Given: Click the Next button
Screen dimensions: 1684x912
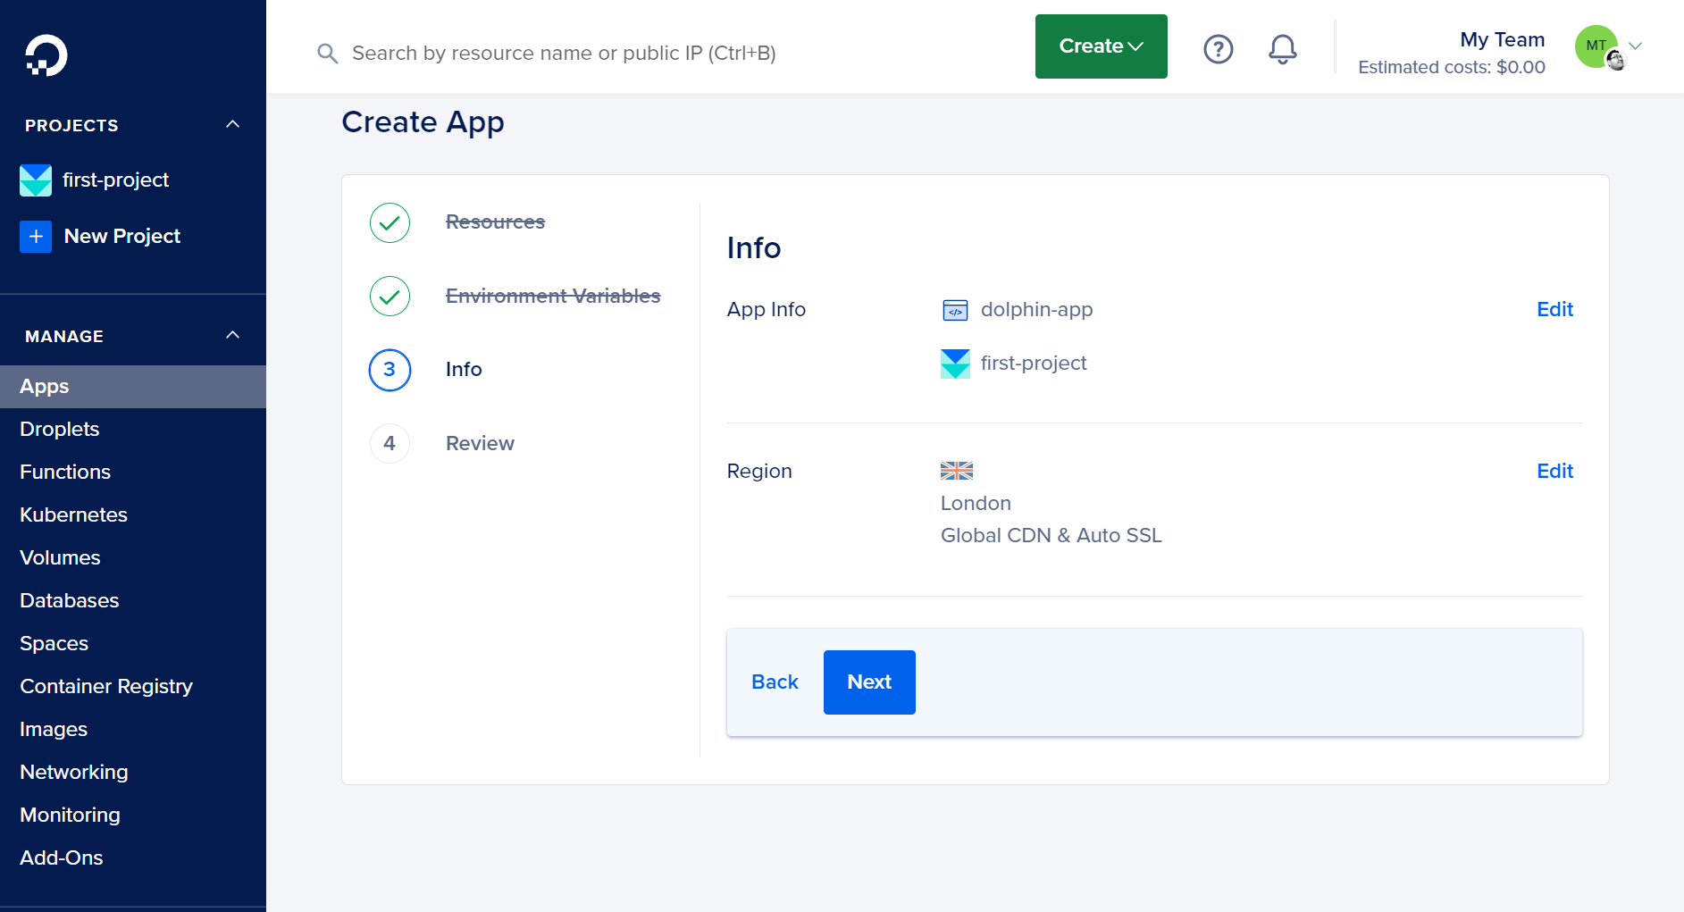Looking at the screenshot, I should point(869,682).
